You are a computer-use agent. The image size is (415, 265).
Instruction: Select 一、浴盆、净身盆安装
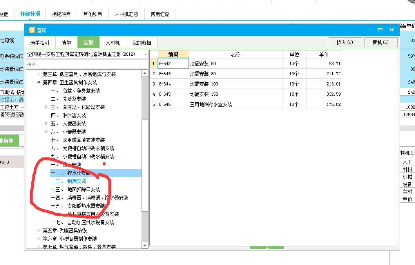[75, 91]
